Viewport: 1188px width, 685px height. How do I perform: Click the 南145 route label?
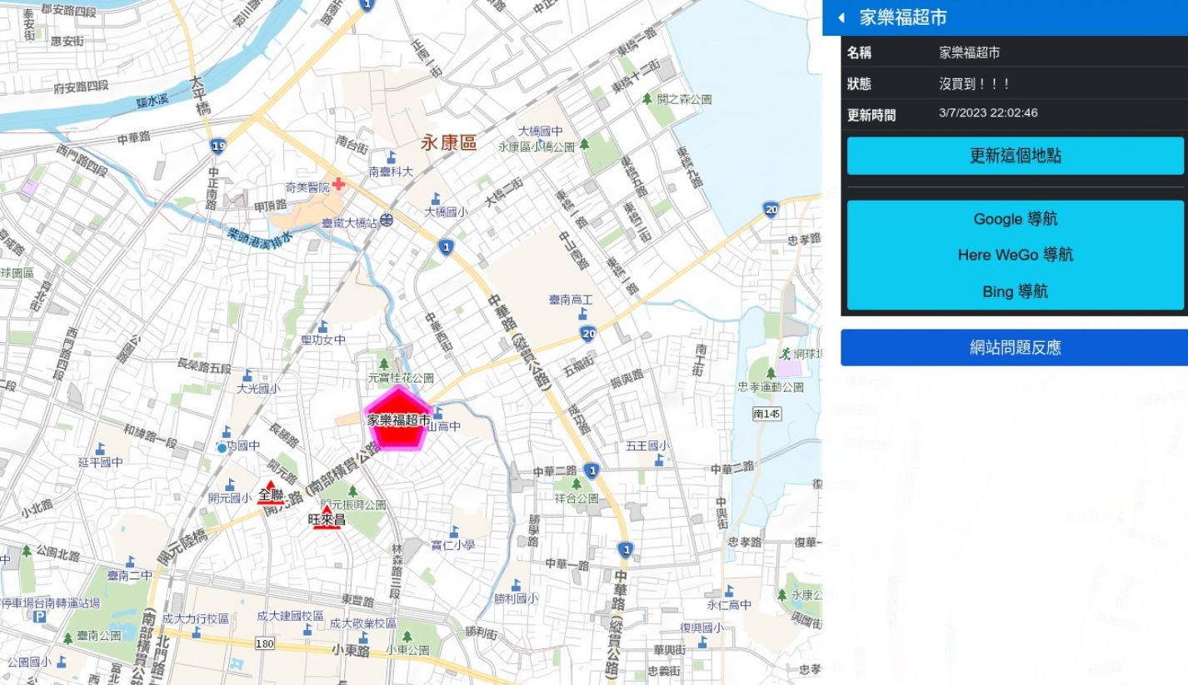tap(766, 413)
